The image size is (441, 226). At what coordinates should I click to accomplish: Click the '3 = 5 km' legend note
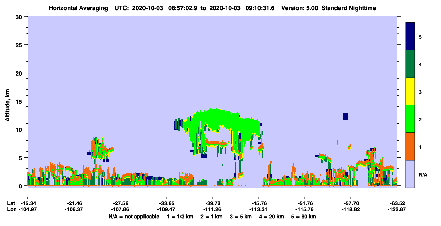pyautogui.click(x=241, y=217)
